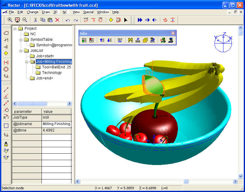This screenshot has height=192, width=245.
Task: Click the tree panel left scroll arrow
Action: click(15, 104)
